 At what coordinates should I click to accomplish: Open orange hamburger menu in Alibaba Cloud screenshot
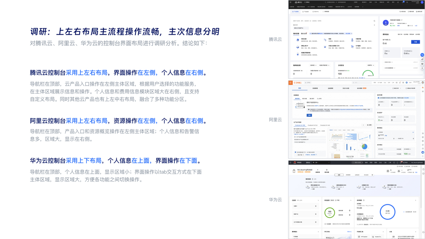[x=290, y=82]
